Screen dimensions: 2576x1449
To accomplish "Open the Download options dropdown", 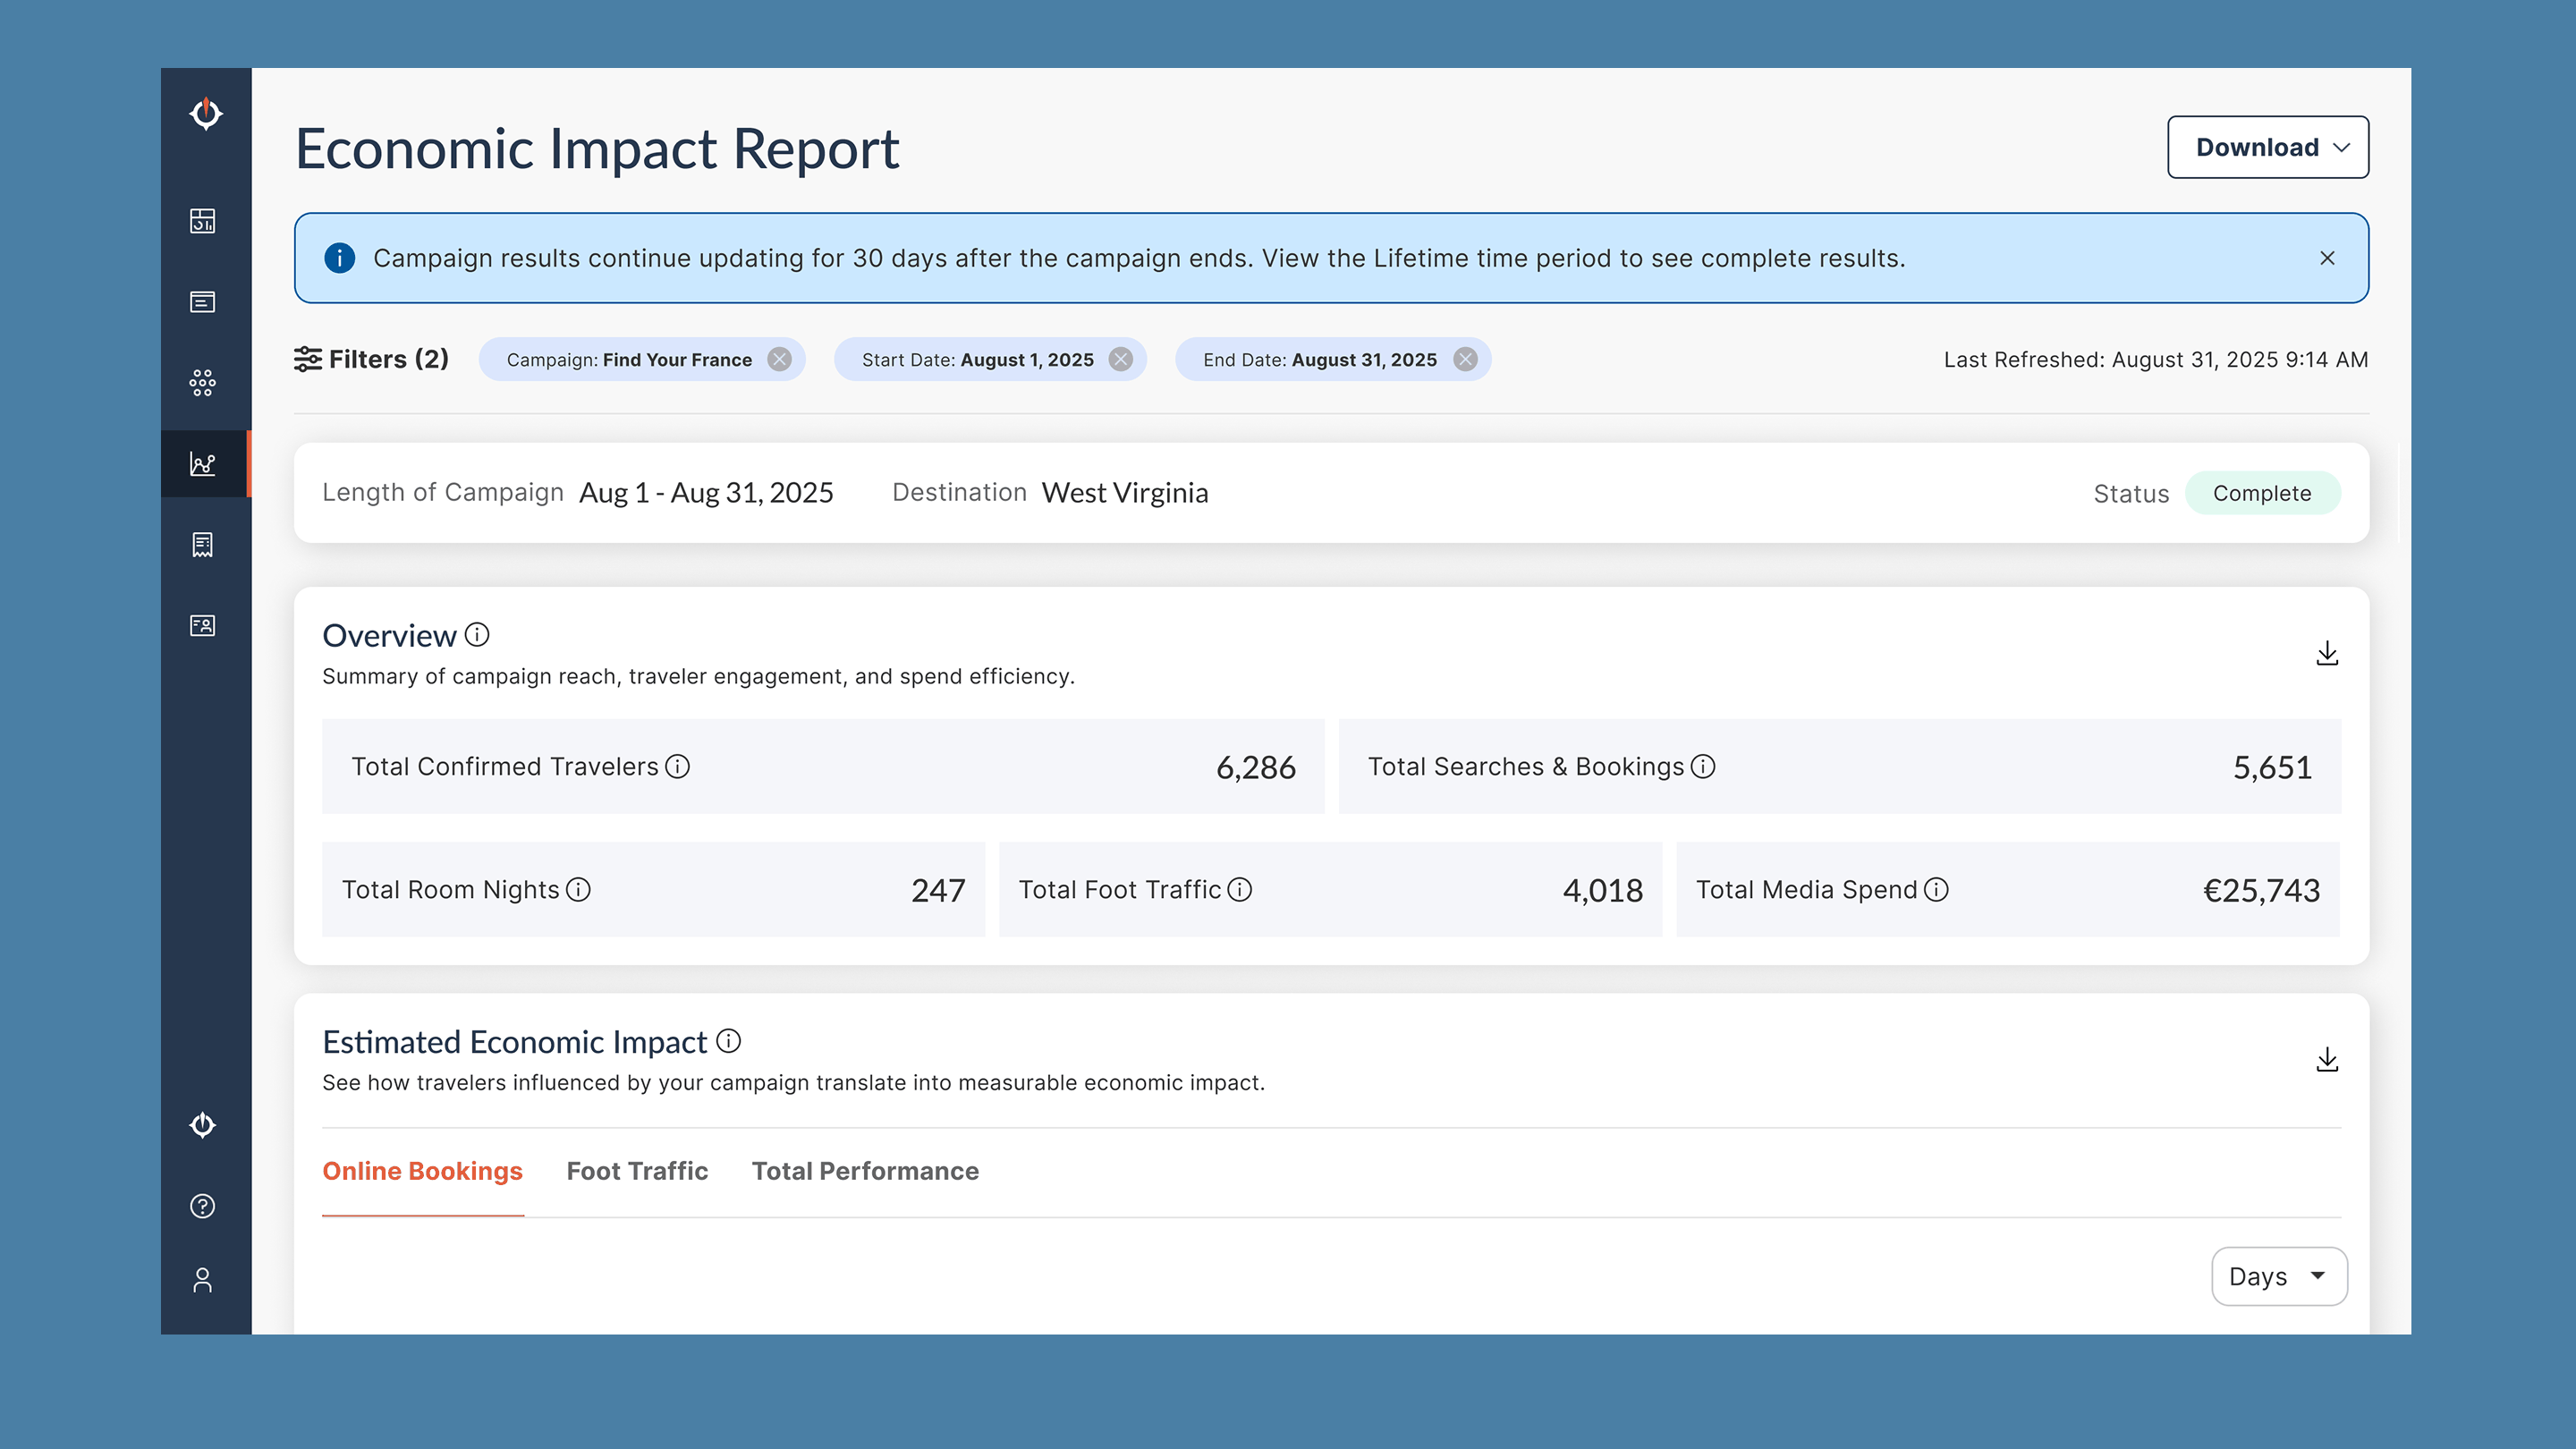I will [x=2266, y=146].
